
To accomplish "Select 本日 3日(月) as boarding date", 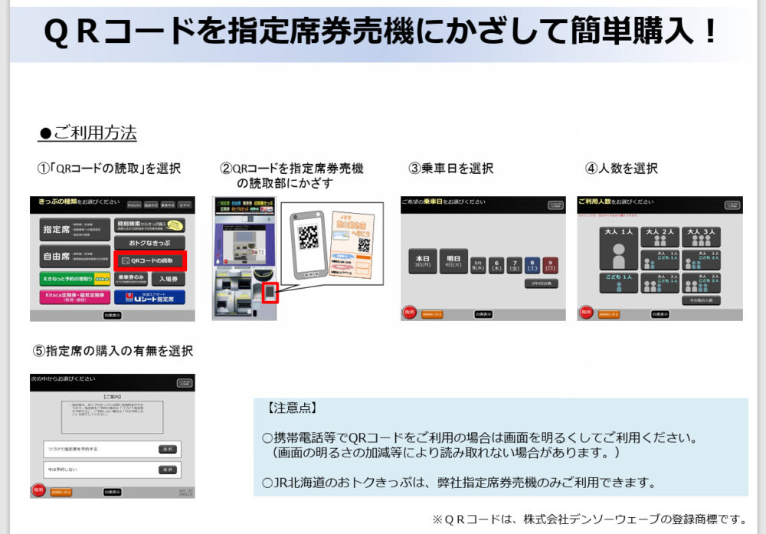I will tap(423, 261).
